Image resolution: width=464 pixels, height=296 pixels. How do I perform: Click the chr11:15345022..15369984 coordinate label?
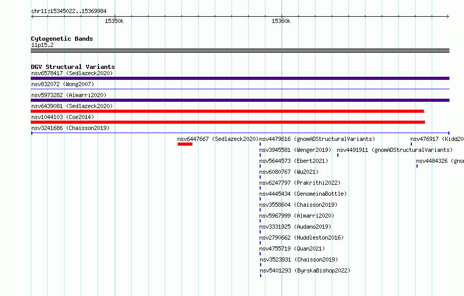click(x=69, y=11)
